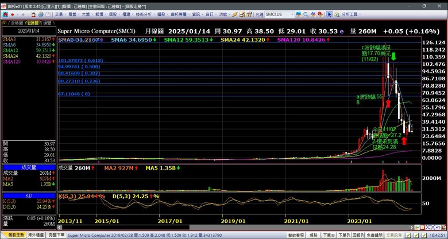
Task: Click the 下單夾 button
Action: click(329, 236)
